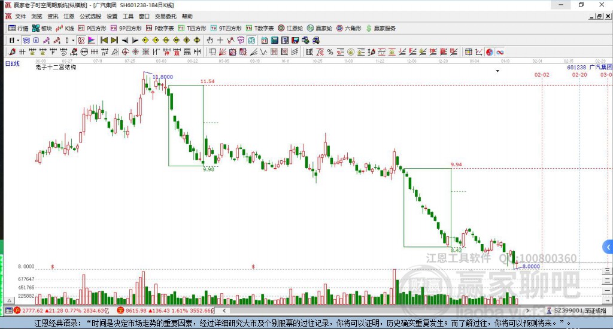Open the calendar 21 icon
This screenshot has width=613, height=329.
tap(264, 40)
